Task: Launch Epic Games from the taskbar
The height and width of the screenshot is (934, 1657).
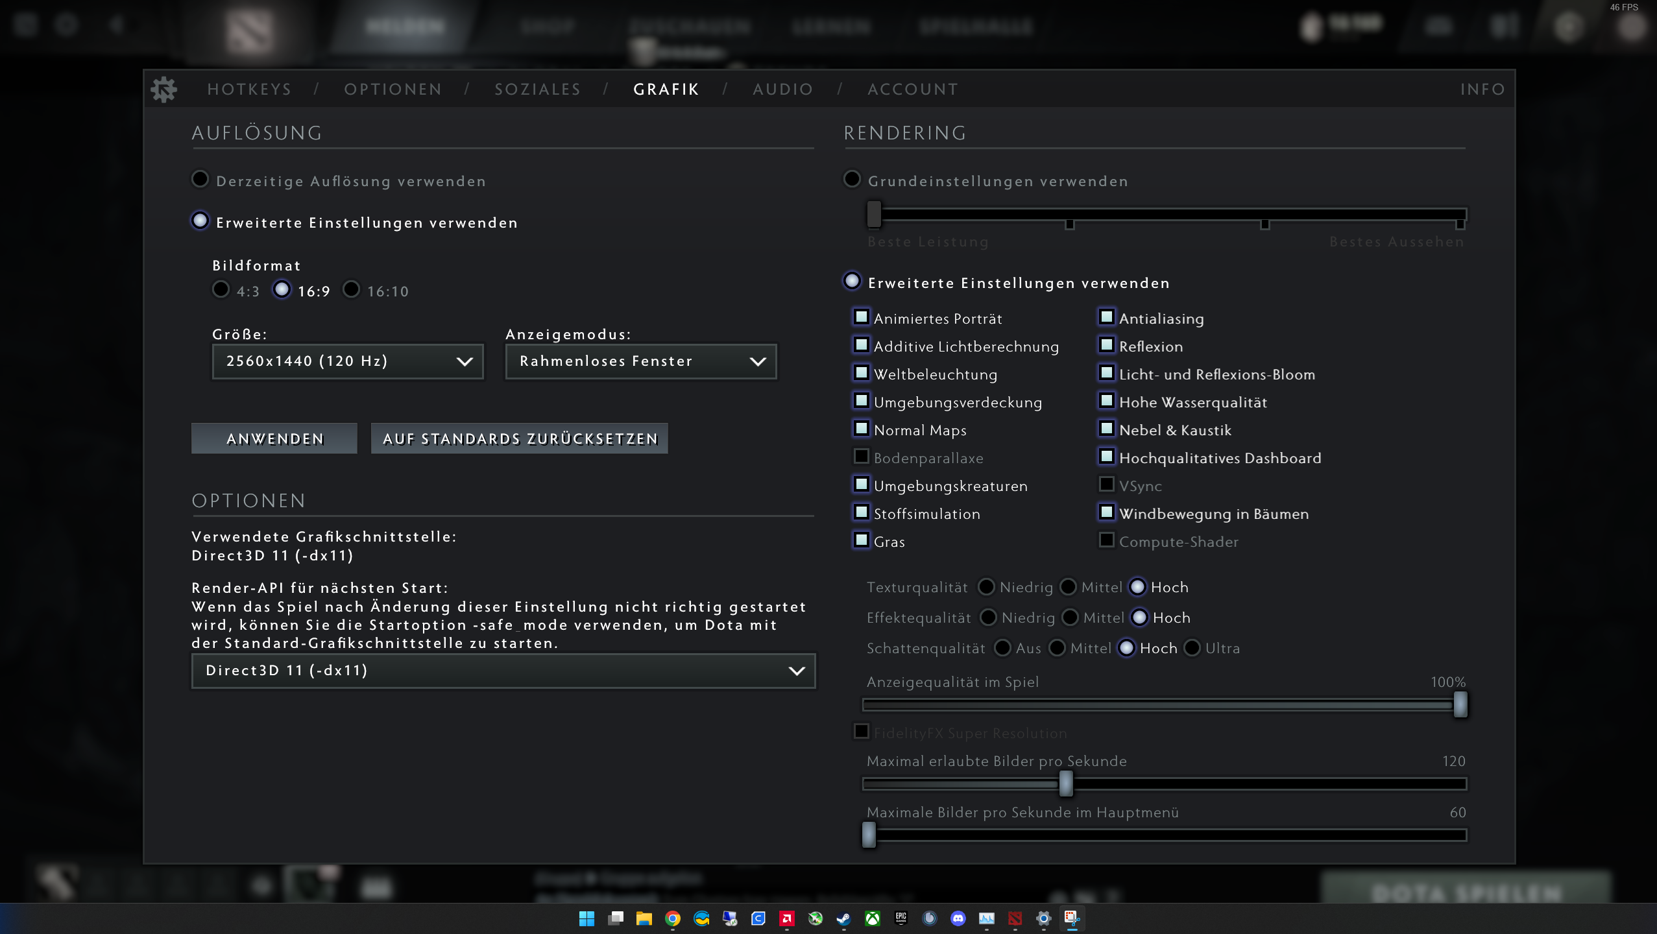Action: (x=901, y=918)
